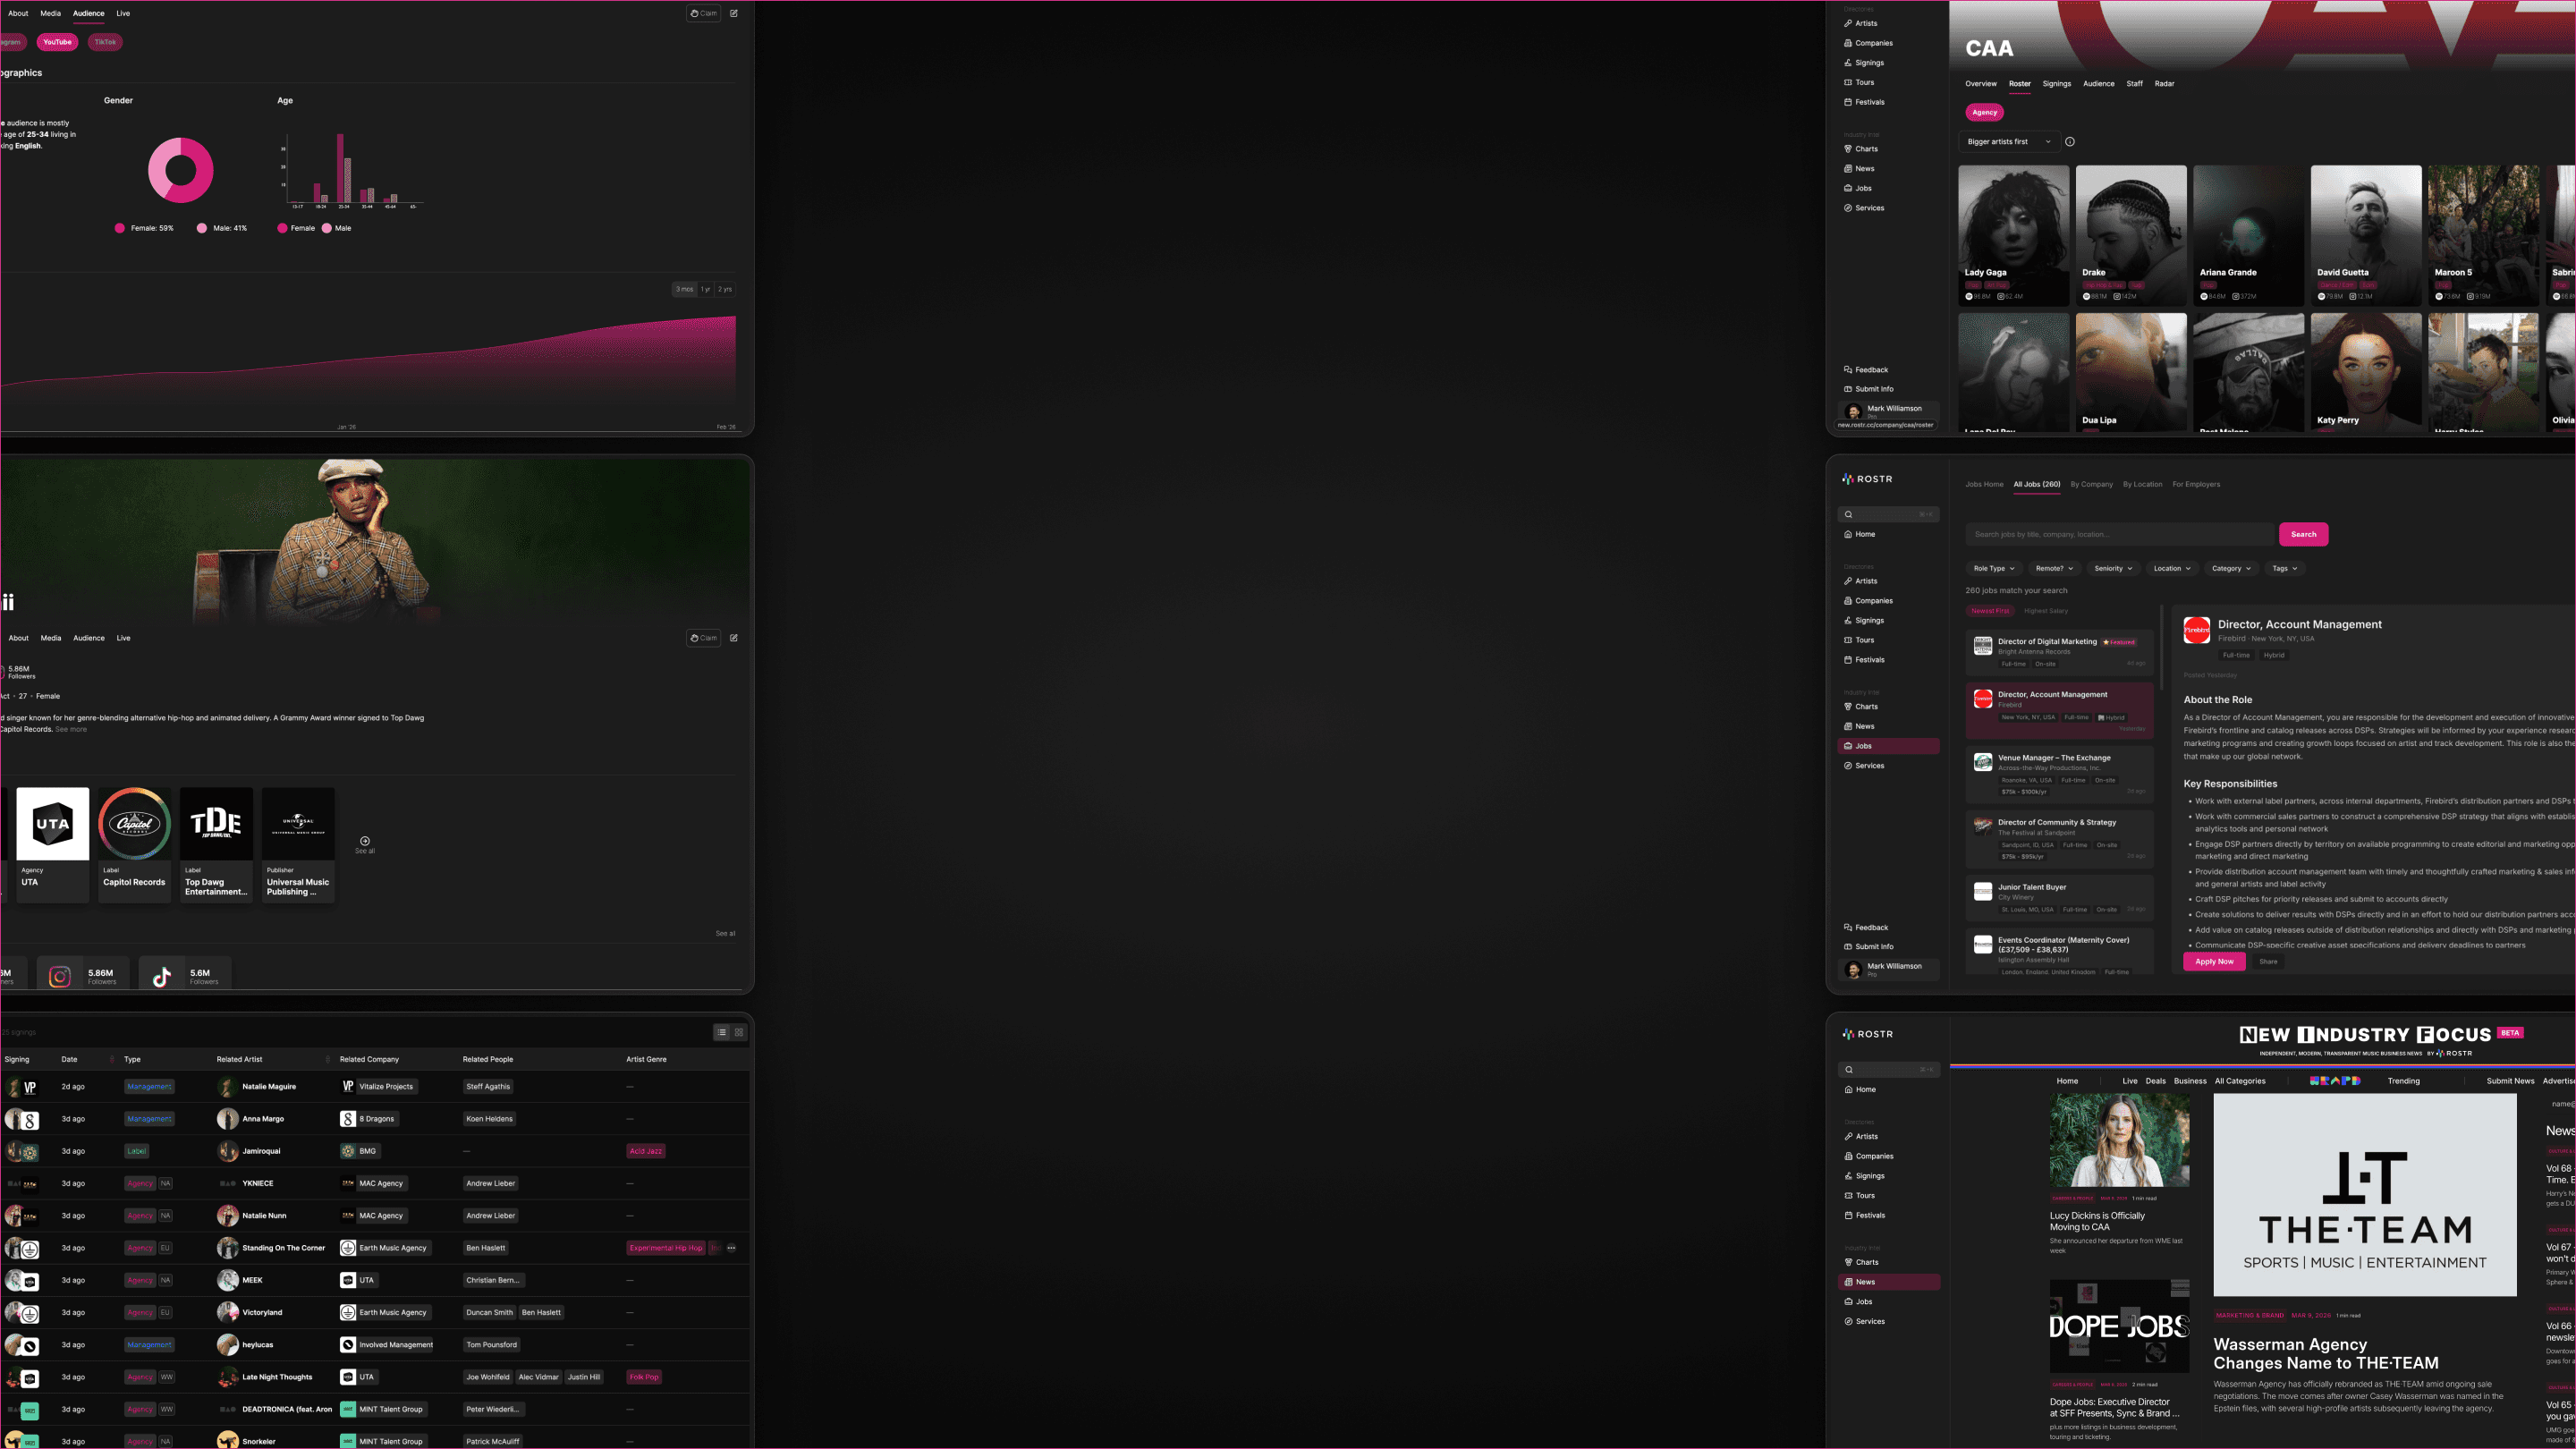Screen dimensions: 2576x1449
Task: Switch signings table to grid view
Action: [739, 1033]
